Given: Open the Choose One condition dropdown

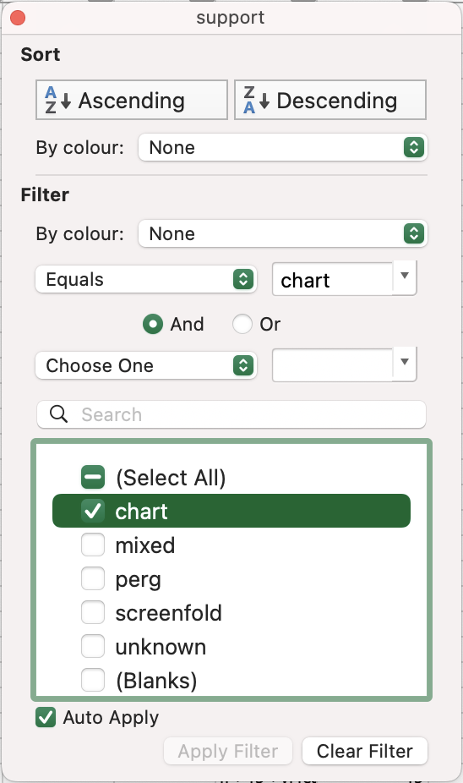Looking at the screenshot, I should pyautogui.click(x=146, y=365).
